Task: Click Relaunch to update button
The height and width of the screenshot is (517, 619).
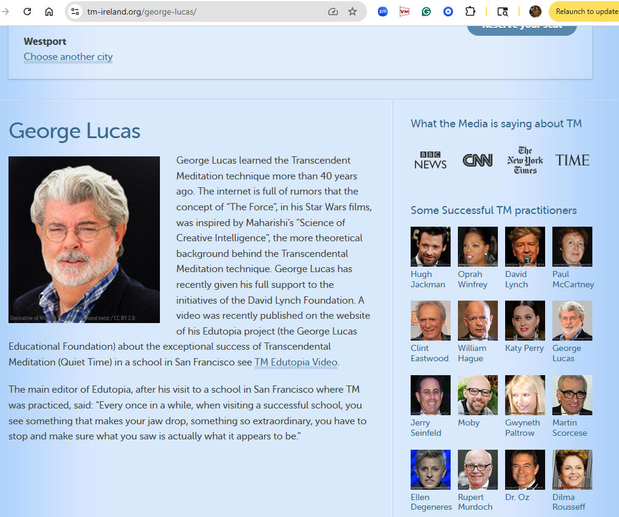Action: [x=584, y=12]
